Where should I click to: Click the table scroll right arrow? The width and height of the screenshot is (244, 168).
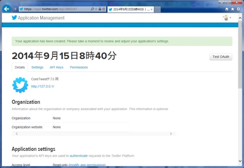(171, 134)
